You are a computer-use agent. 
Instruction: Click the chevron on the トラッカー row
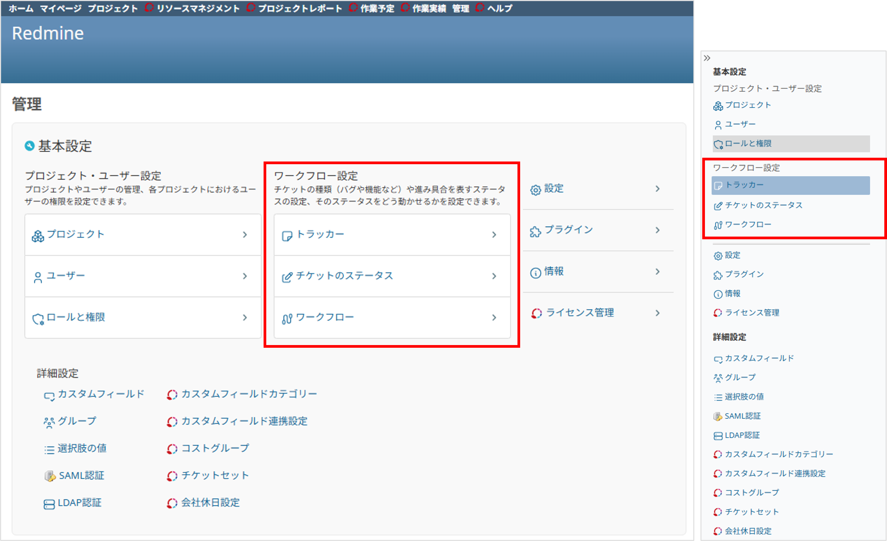(x=494, y=235)
